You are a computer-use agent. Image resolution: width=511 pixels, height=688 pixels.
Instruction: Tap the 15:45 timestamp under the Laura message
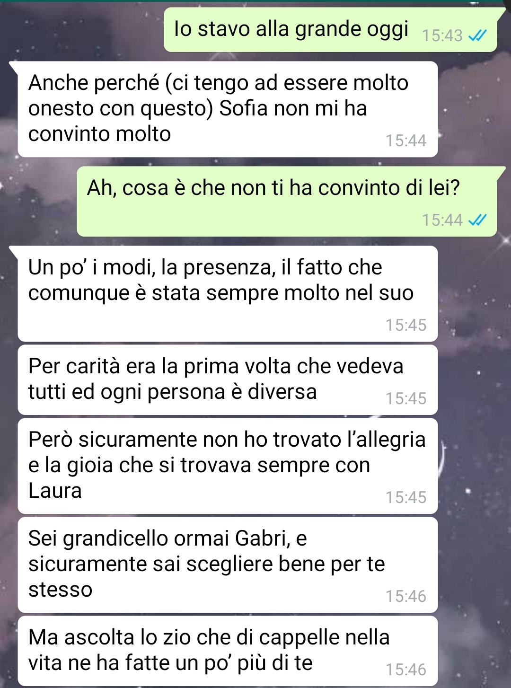[x=406, y=498]
